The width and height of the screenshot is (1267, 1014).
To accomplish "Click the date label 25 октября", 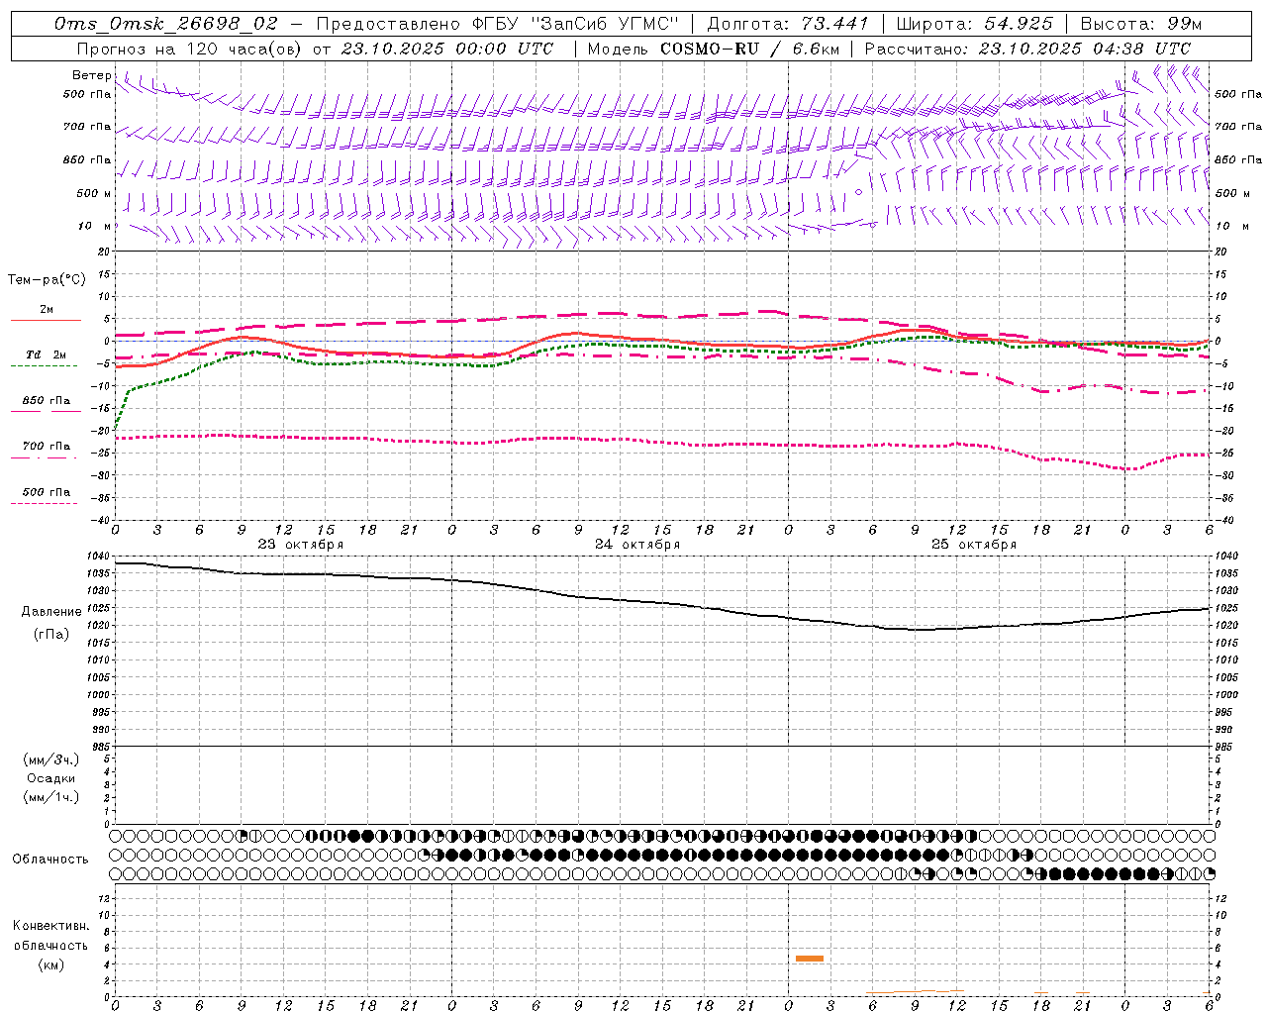I will click(974, 545).
